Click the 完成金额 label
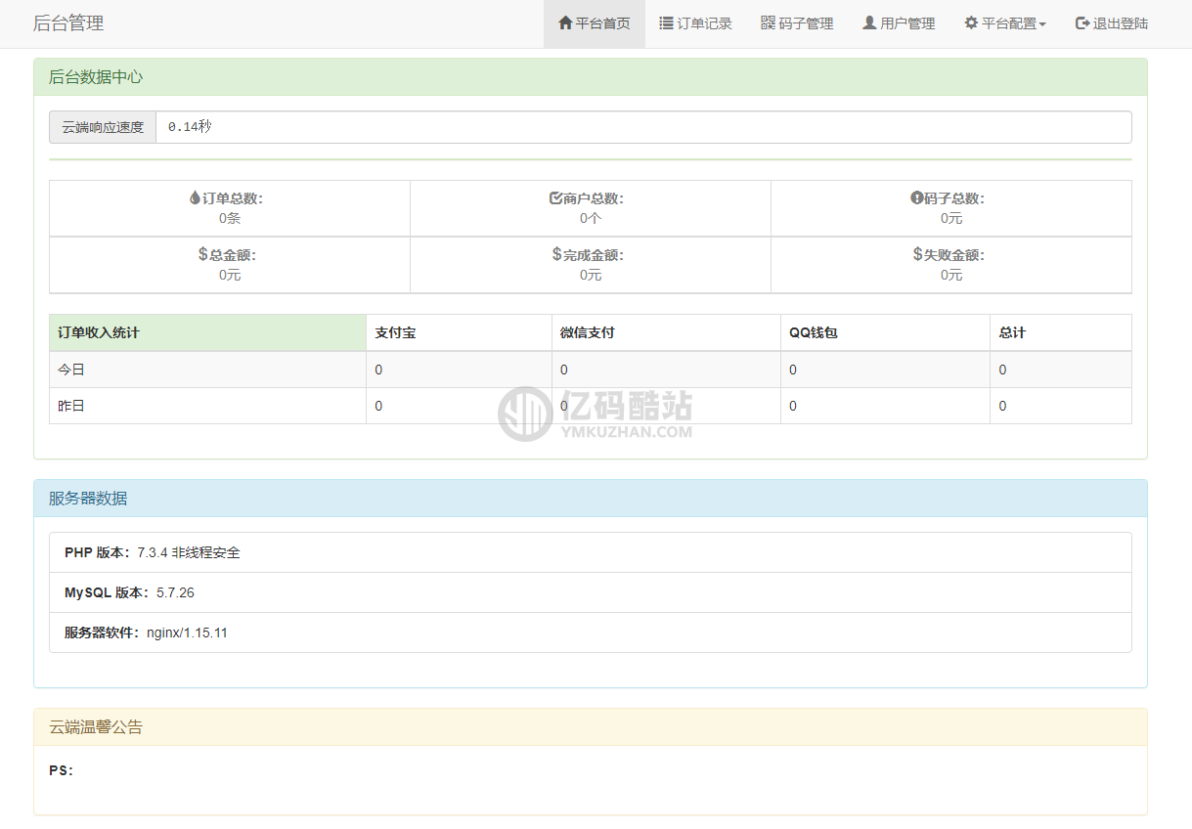 (594, 255)
